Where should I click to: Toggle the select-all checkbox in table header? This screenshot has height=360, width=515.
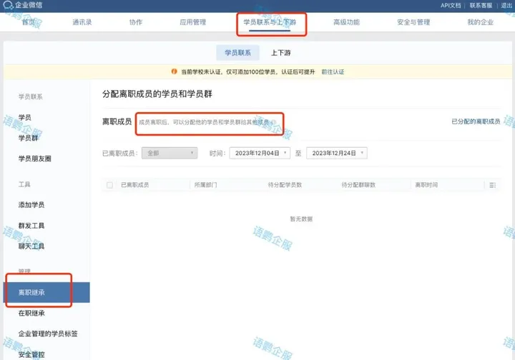(x=109, y=185)
